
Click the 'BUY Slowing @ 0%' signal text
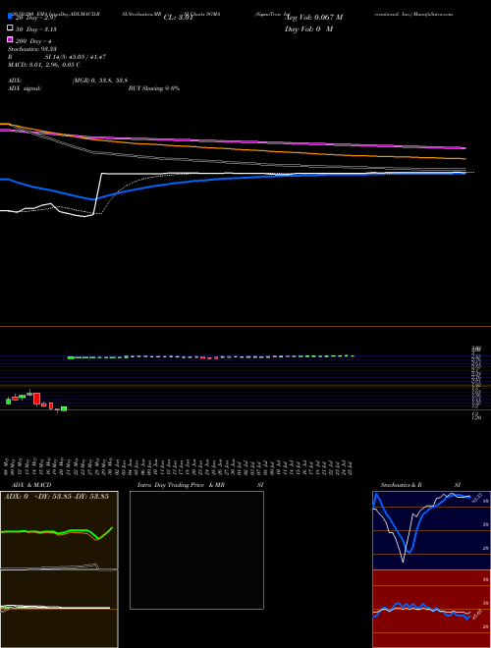click(154, 88)
